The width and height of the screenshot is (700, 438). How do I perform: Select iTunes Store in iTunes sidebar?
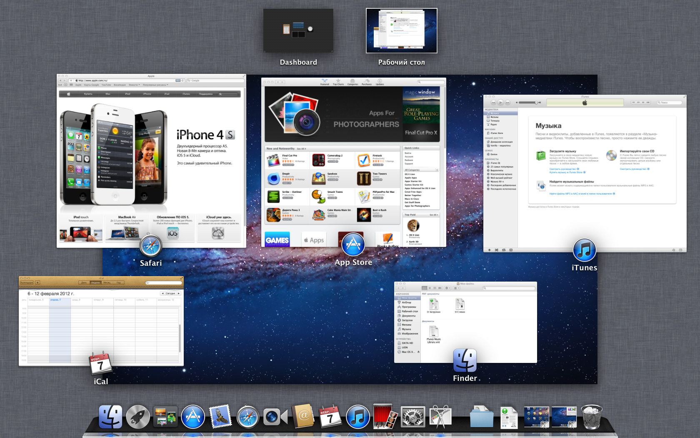click(x=497, y=133)
